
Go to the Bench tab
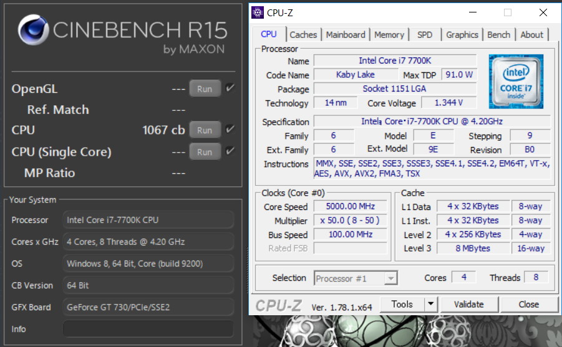click(x=498, y=35)
